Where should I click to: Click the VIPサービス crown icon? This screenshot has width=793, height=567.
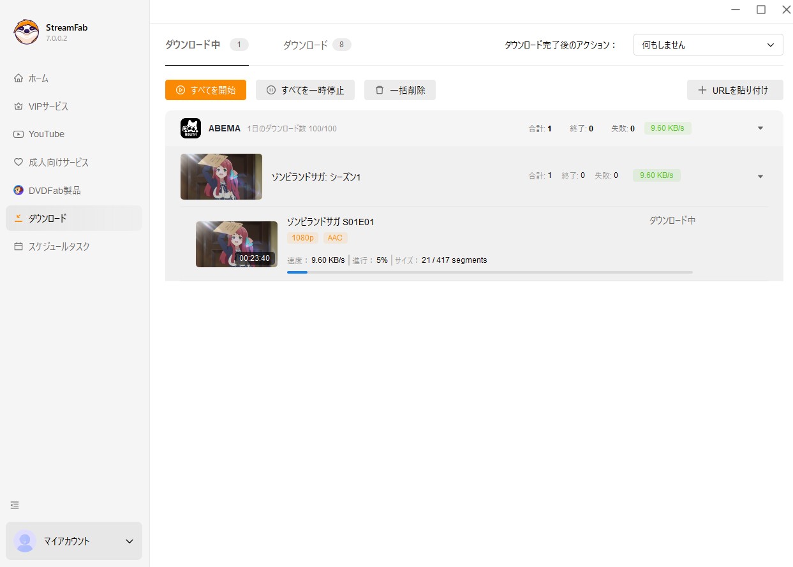tap(18, 107)
